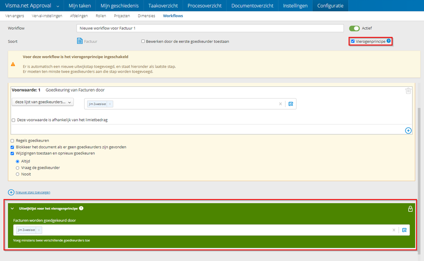Uncheck Wijzigingen toestaan en opnieuw goedkeuren

point(12,153)
